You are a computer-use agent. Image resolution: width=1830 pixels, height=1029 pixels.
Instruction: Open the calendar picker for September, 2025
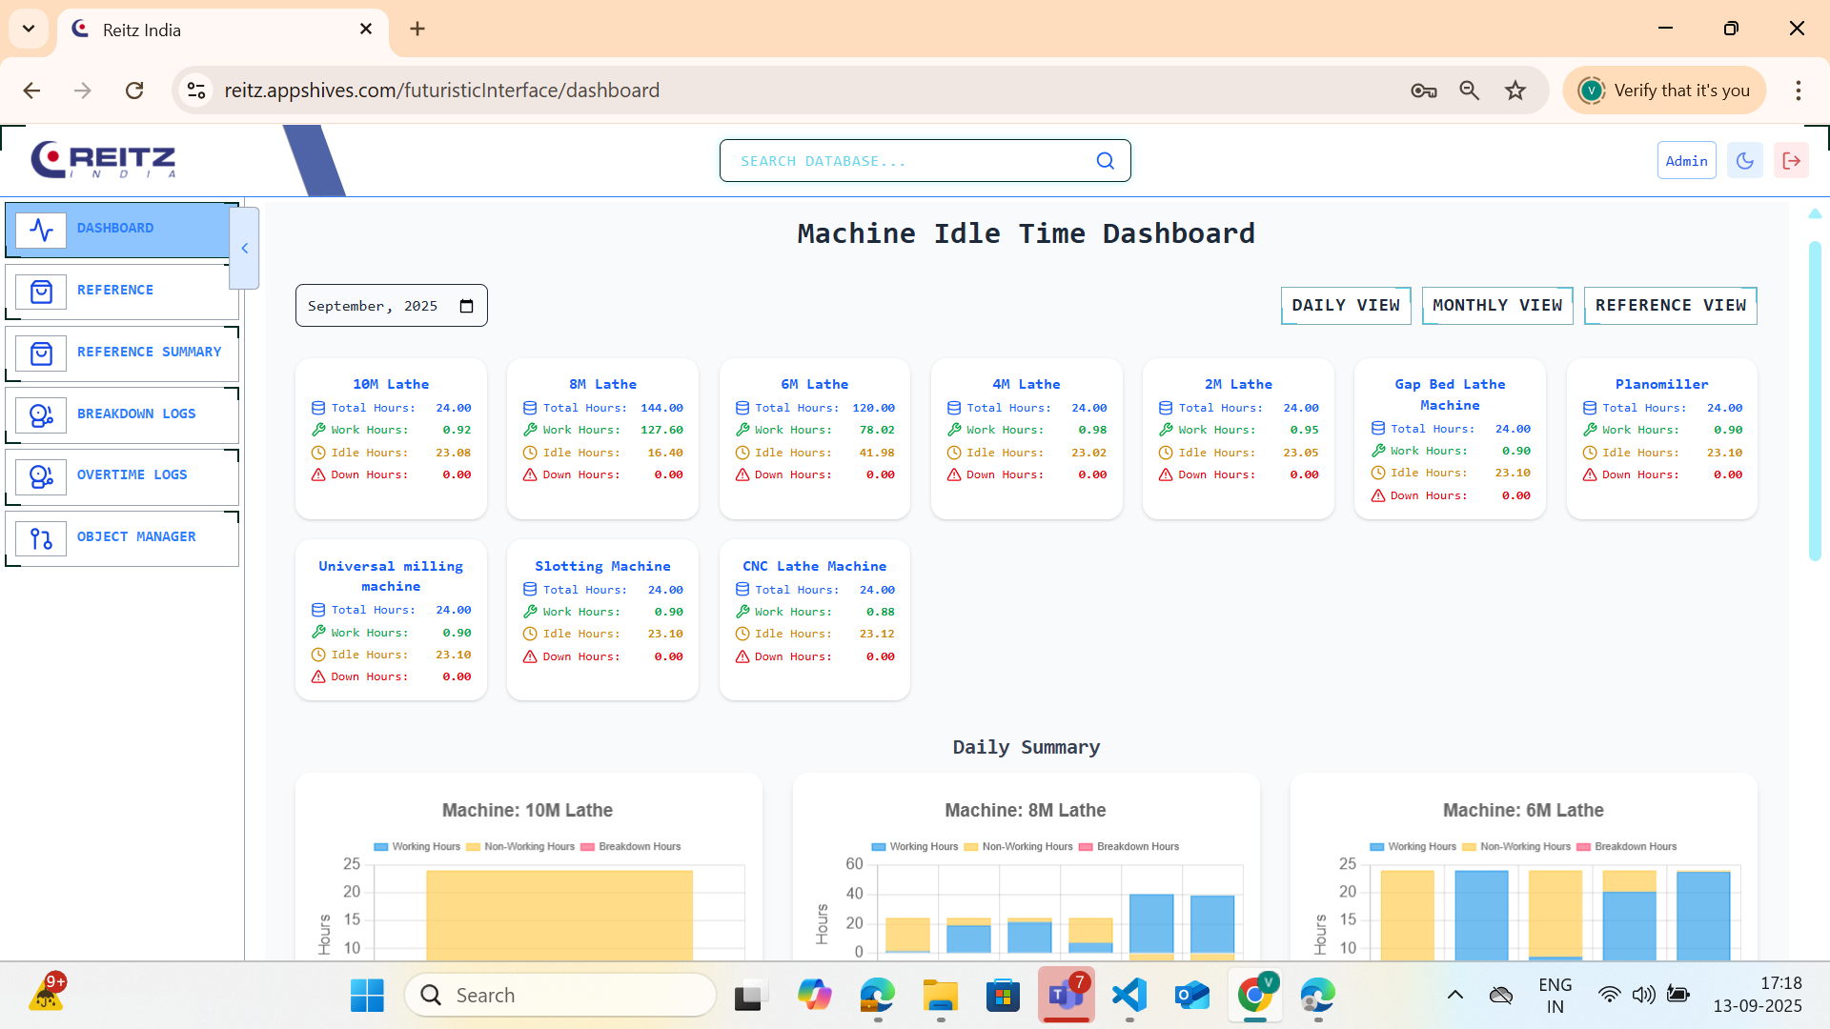pyautogui.click(x=466, y=306)
